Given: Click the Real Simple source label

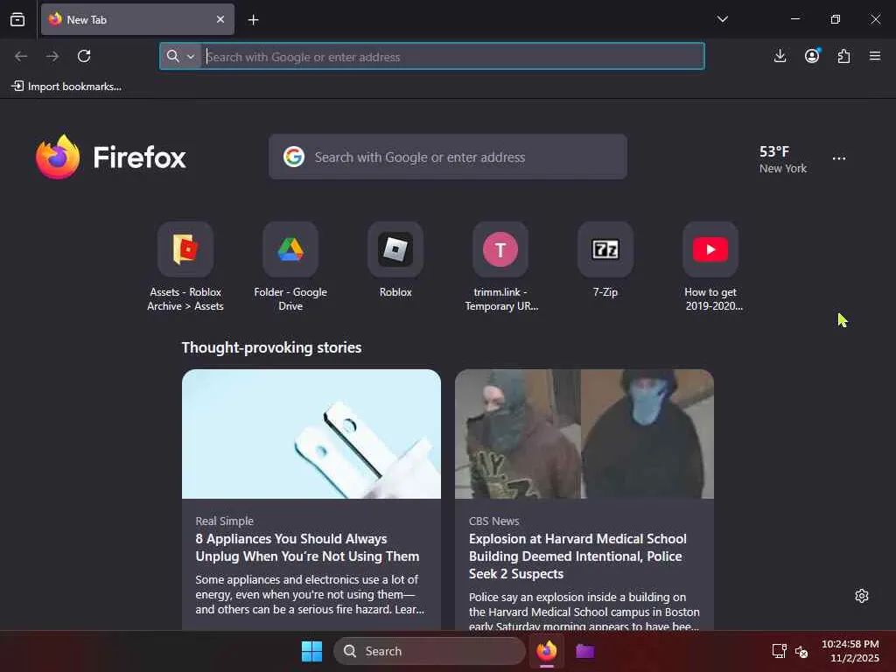Looking at the screenshot, I should (224, 521).
